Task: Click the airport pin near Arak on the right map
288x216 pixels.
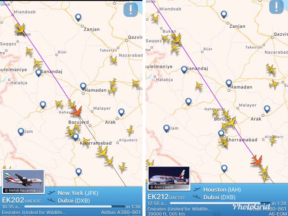Action: pyautogui.click(x=267, y=109)
